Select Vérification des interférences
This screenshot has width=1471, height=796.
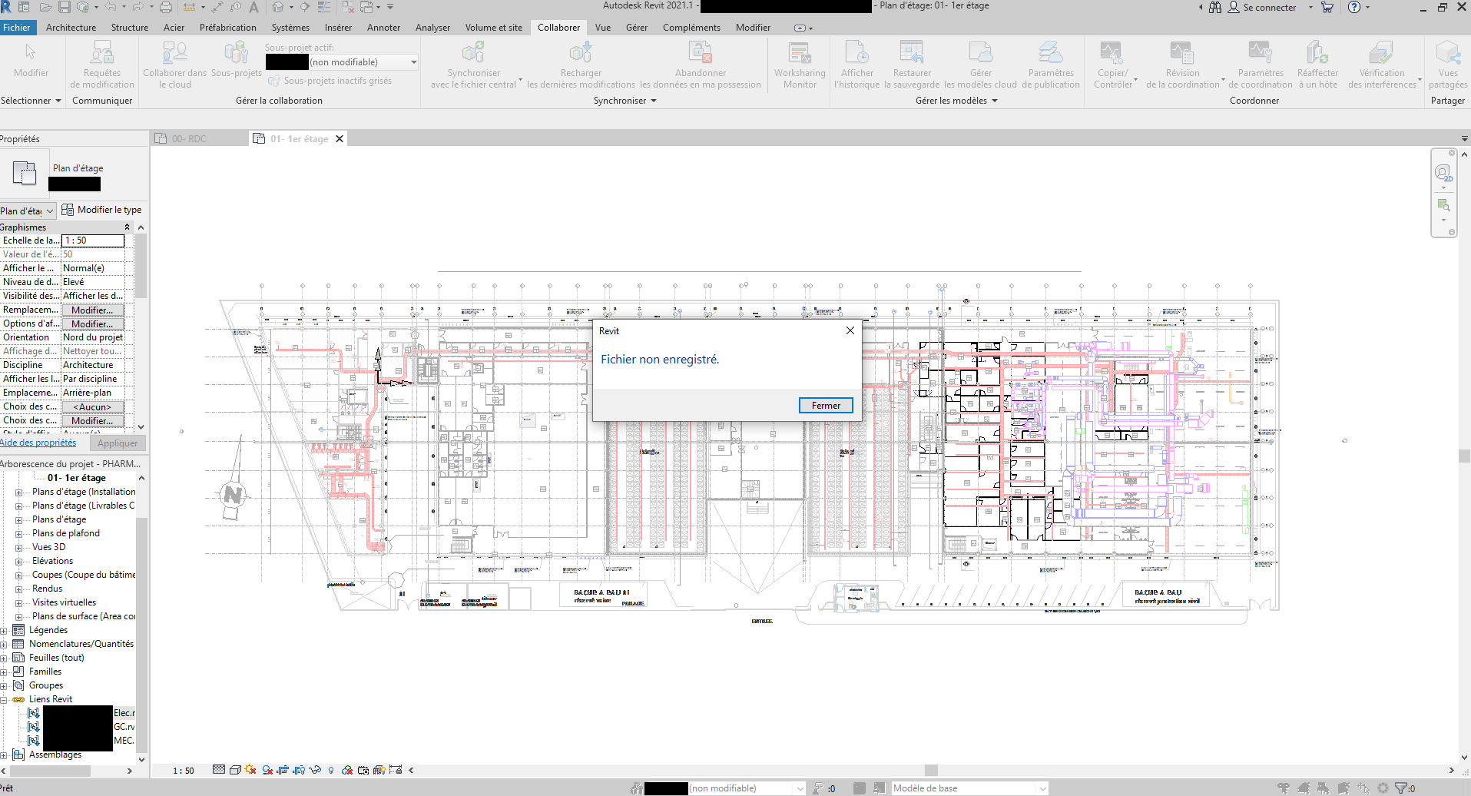coord(1382,65)
